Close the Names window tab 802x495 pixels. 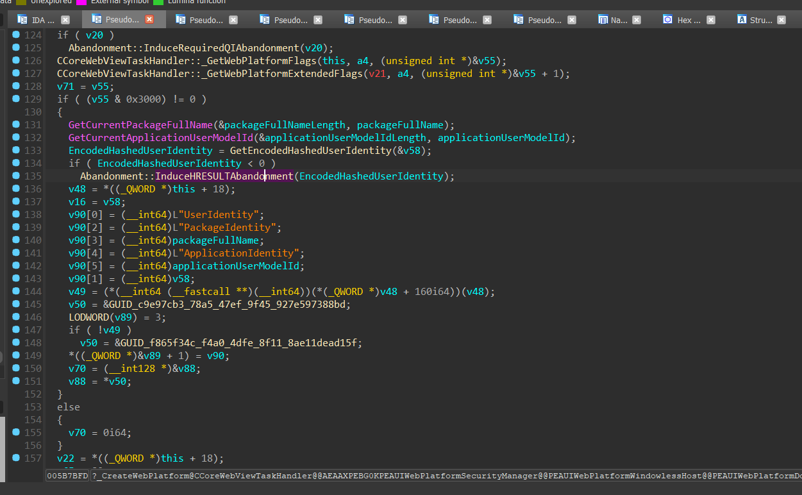(x=636, y=20)
